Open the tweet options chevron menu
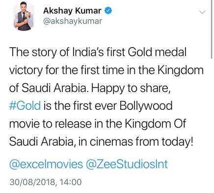 (202, 12)
